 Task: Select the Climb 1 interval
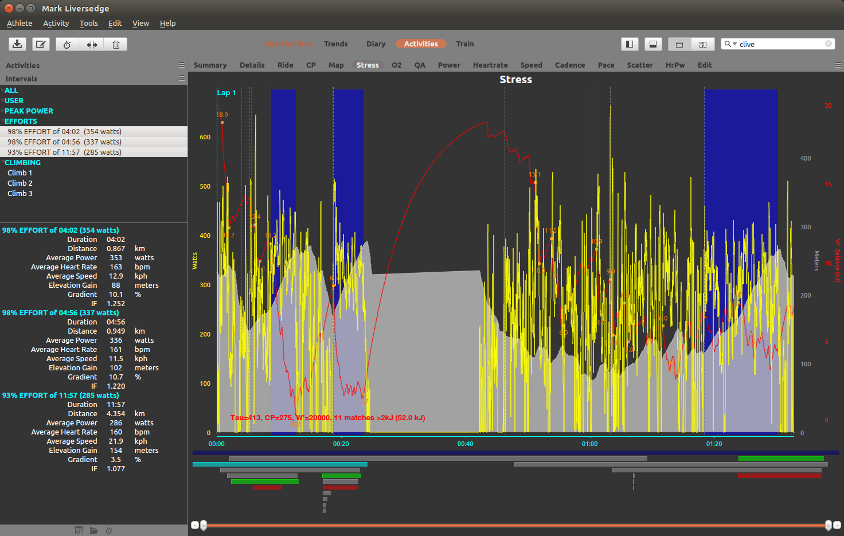[93, 173]
